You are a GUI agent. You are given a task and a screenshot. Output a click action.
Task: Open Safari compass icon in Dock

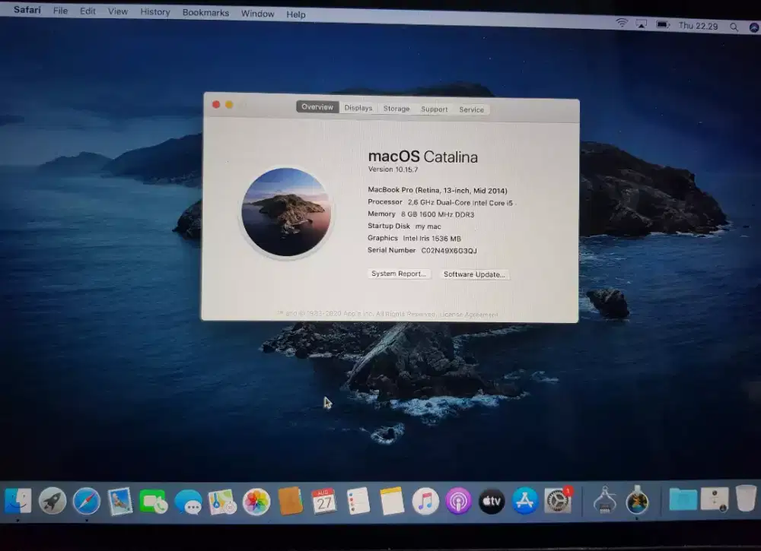point(87,501)
